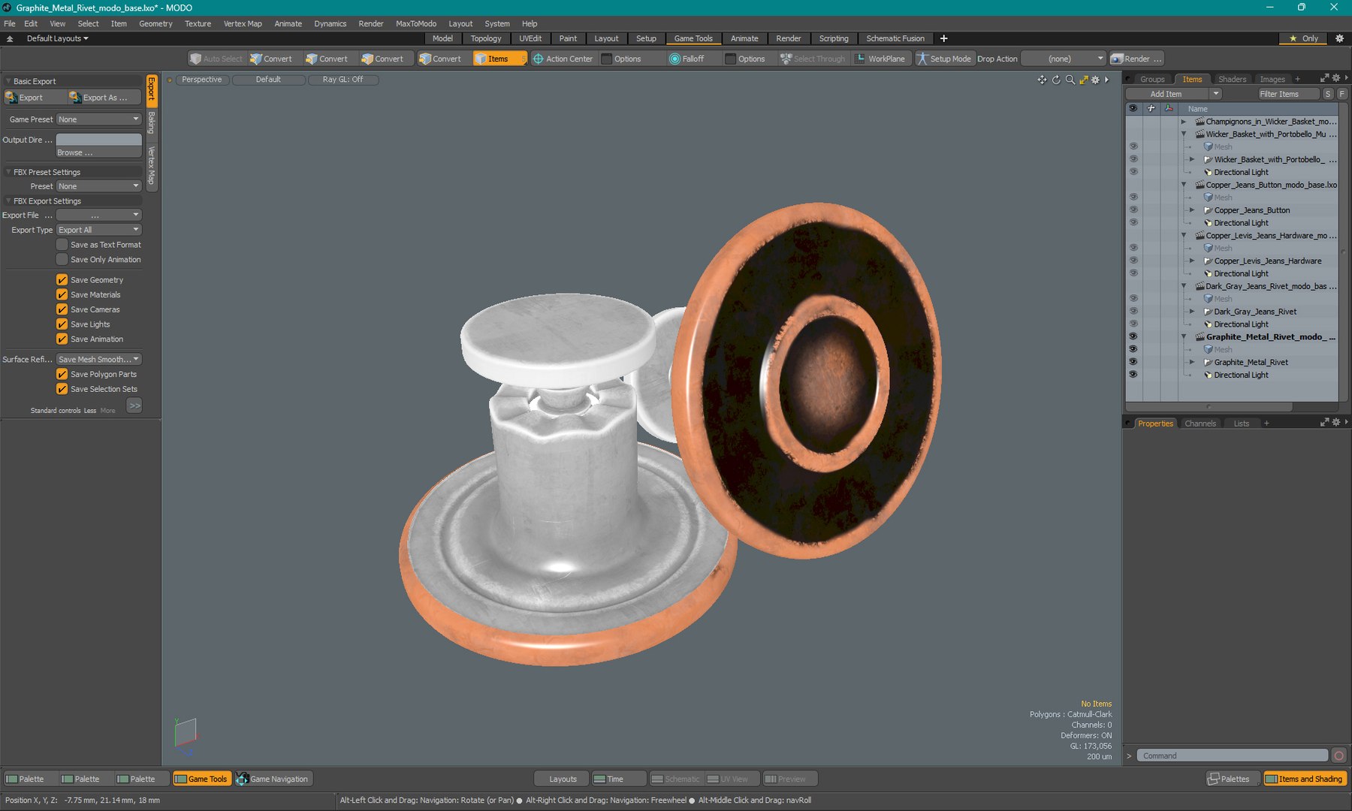Viewport: 1352px width, 811px height.
Task: Open the WorkPlane tool
Action: tap(880, 59)
